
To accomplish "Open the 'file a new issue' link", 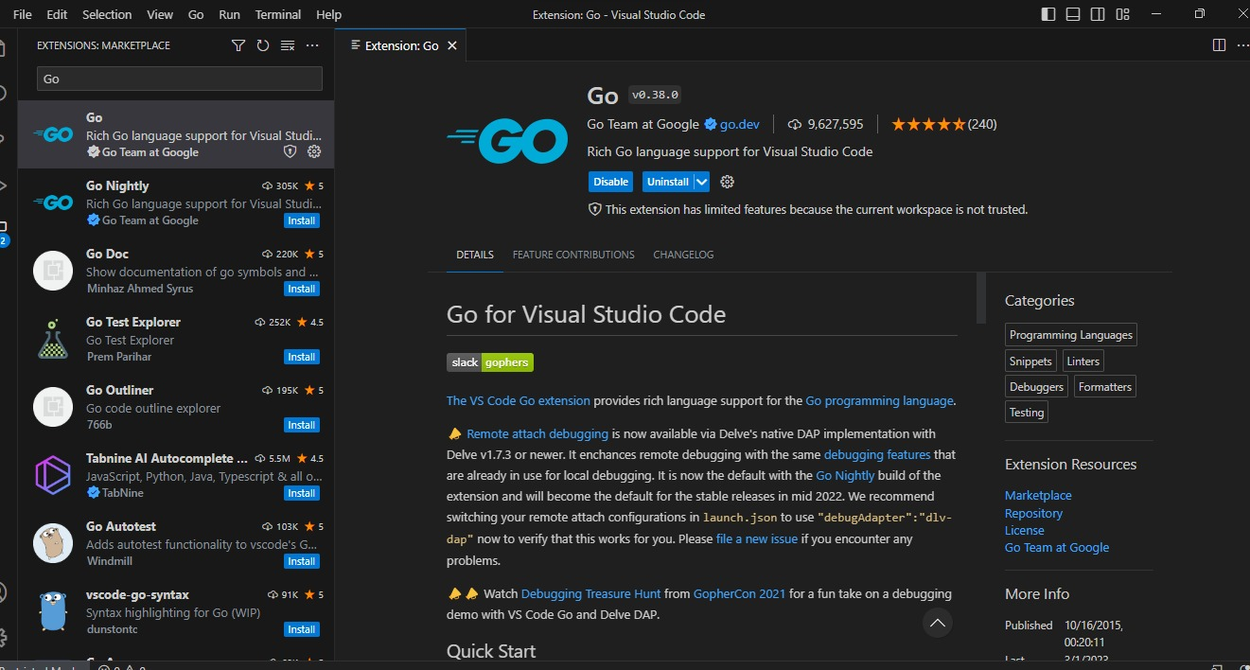I will pos(757,538).
